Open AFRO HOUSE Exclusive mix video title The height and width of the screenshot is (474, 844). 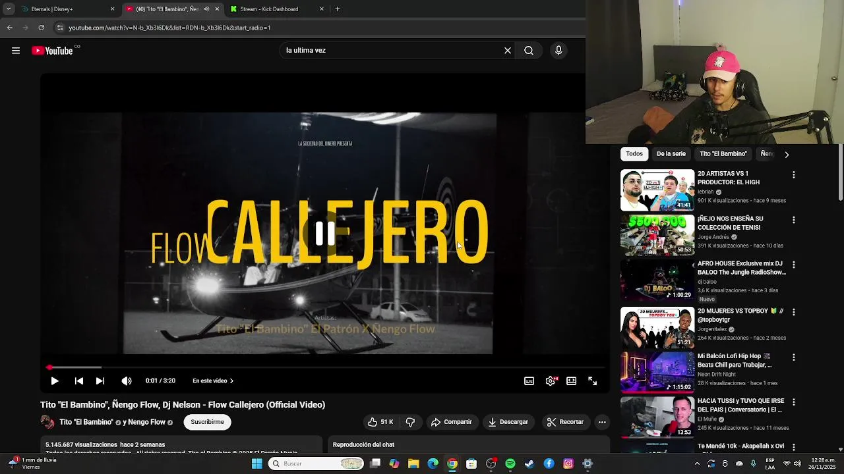tap(741, 268)
